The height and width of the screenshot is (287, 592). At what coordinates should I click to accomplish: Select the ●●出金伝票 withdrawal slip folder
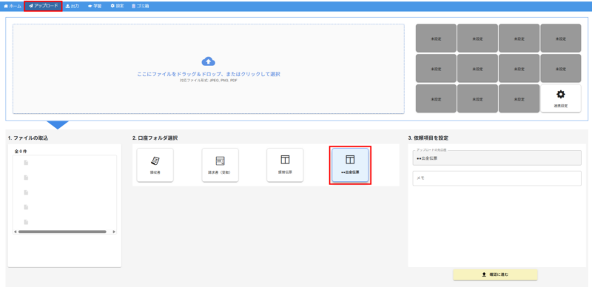pos(350,165)
